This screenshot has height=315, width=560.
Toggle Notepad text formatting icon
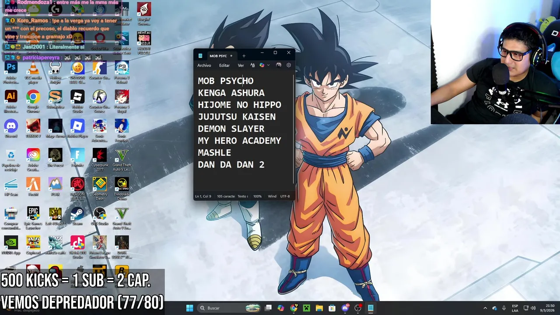click(252, 65)
